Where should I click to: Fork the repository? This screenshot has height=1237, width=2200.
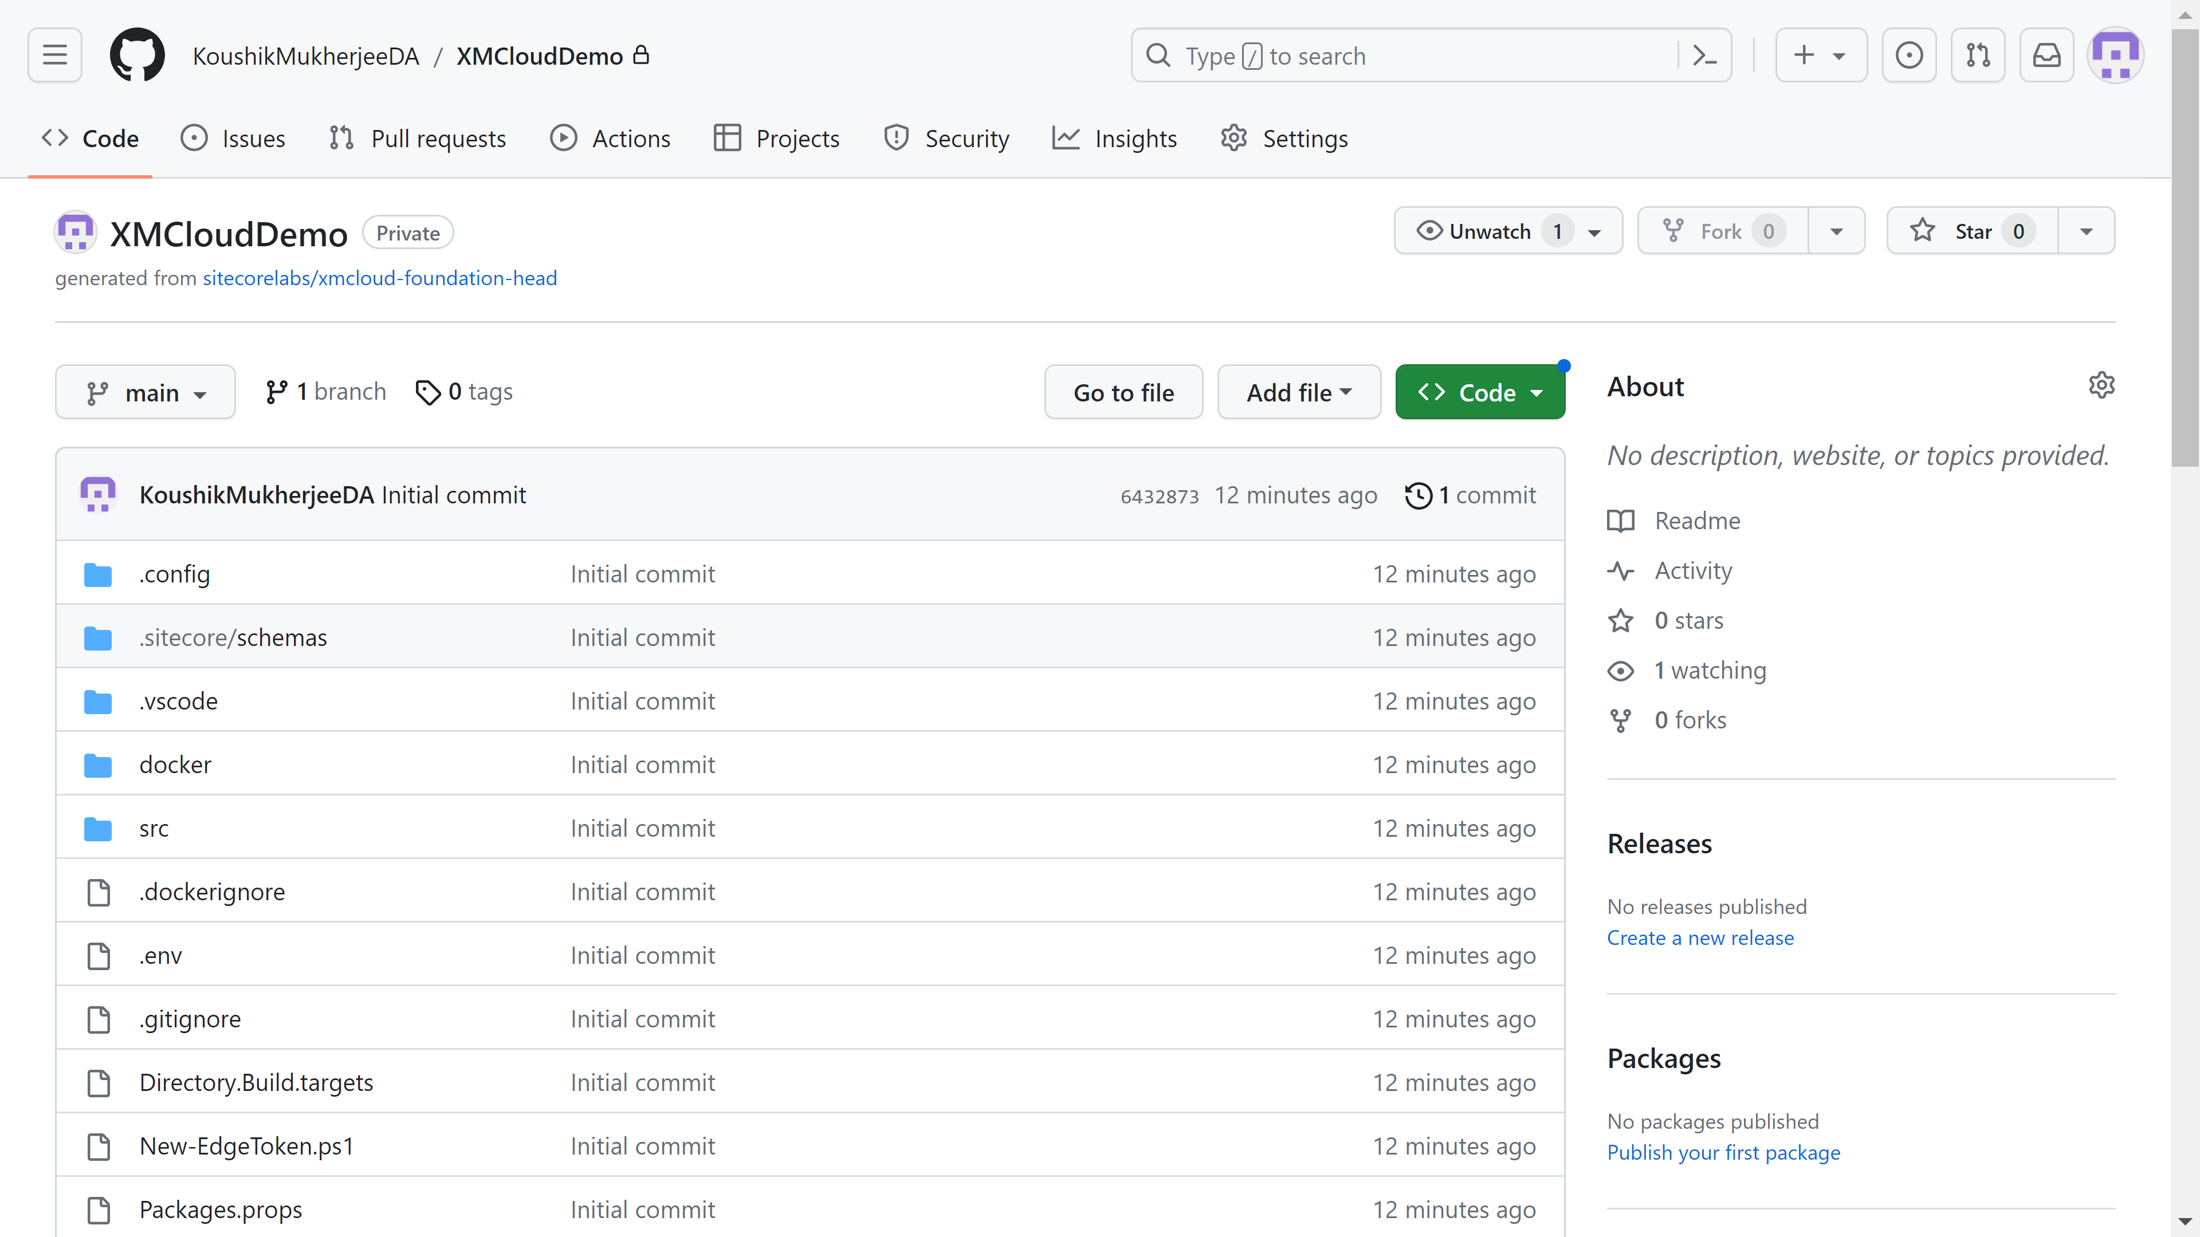click(1723, 231)
